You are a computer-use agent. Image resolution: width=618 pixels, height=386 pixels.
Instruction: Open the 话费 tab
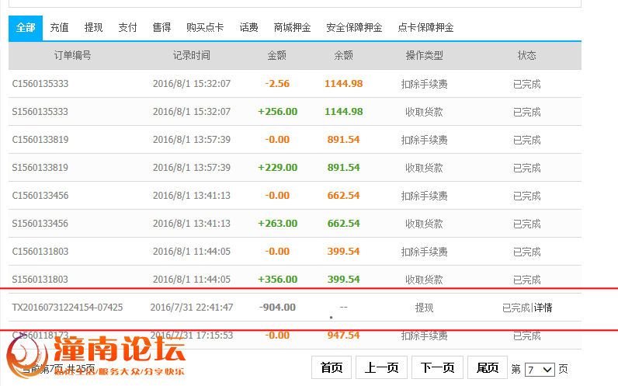pyautogui.click(x=248, y=28)
